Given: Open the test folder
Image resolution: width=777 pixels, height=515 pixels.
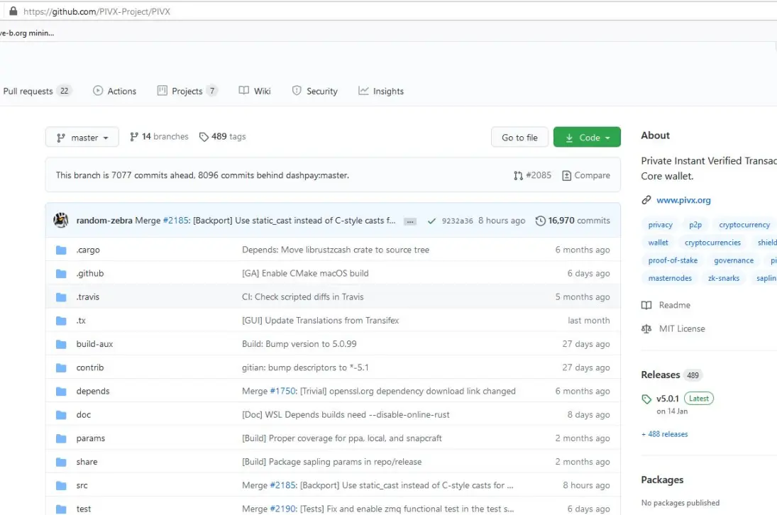Looking at the screenshot, I should [x=83, y=509].
